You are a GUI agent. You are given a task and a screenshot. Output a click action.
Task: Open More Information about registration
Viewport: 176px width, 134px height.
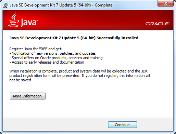[x=28, y=96]
